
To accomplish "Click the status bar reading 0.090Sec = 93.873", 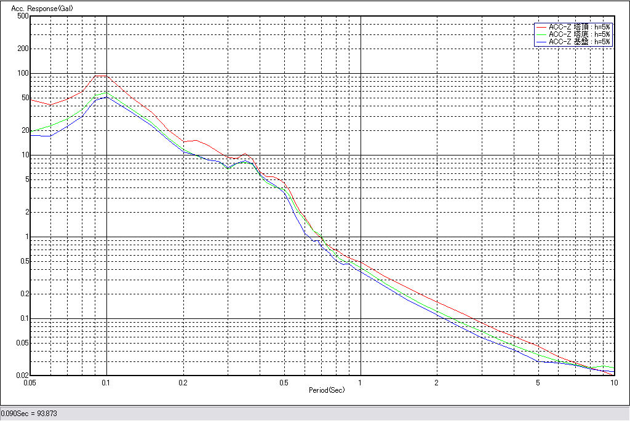I will (29, 413).
